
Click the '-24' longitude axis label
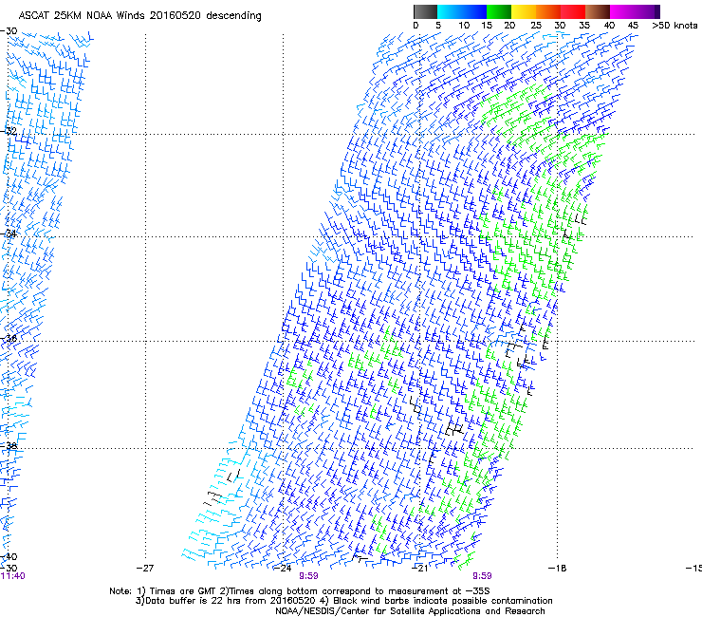click(283, 569)
